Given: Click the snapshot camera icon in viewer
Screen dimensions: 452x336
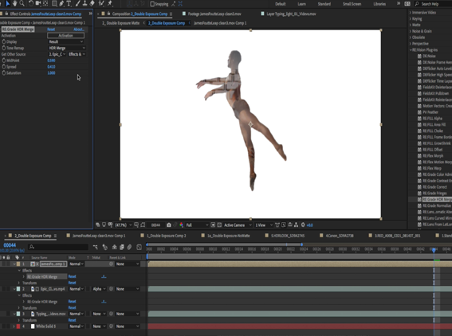Looking at the screenshot, I should (x=169, y=225).
